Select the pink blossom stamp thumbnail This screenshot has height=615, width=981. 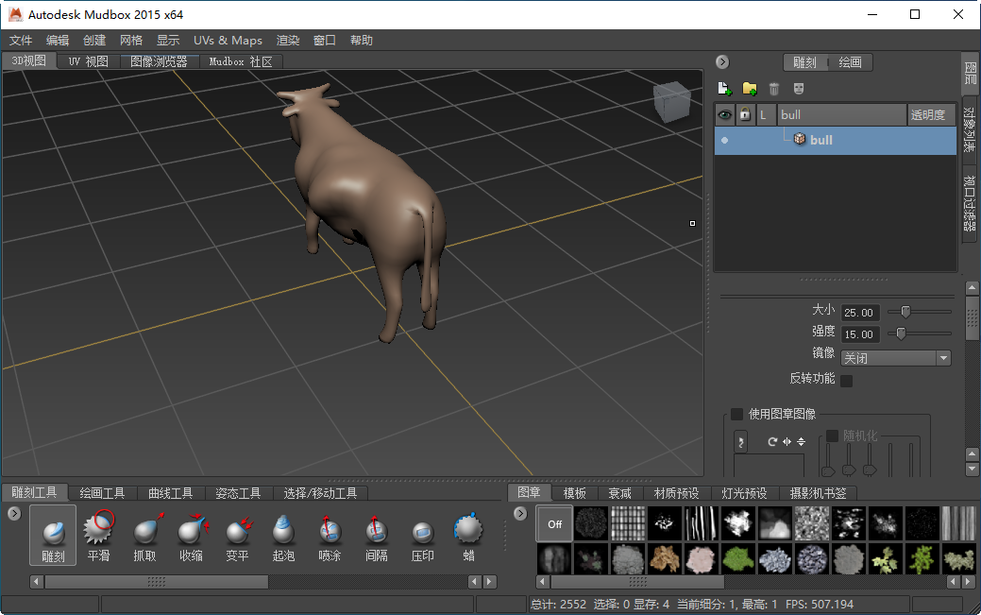pyautogui.click(x=701, y=558)
